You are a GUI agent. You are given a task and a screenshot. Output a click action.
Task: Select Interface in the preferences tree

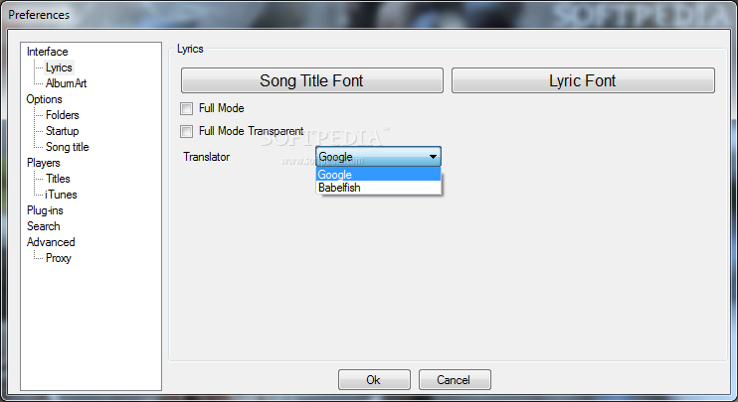(47, 52)
